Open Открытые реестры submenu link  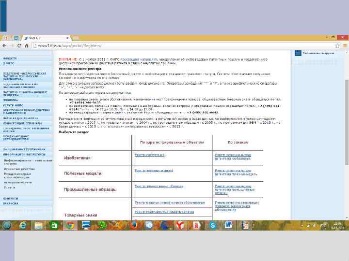pos(19,169)
